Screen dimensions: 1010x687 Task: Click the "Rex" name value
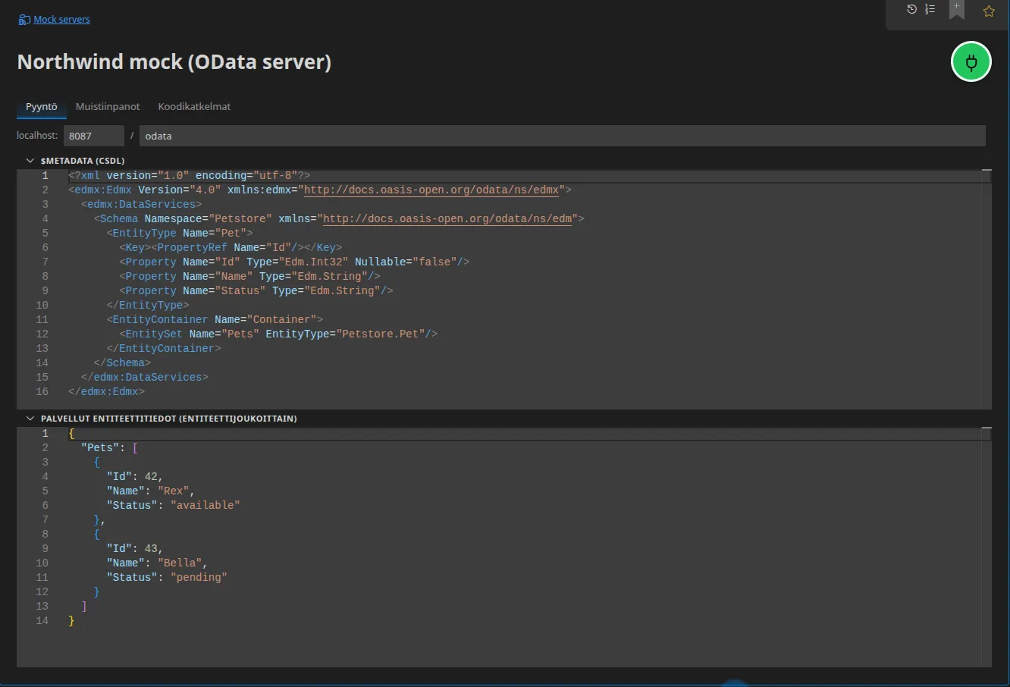[174, 491]
